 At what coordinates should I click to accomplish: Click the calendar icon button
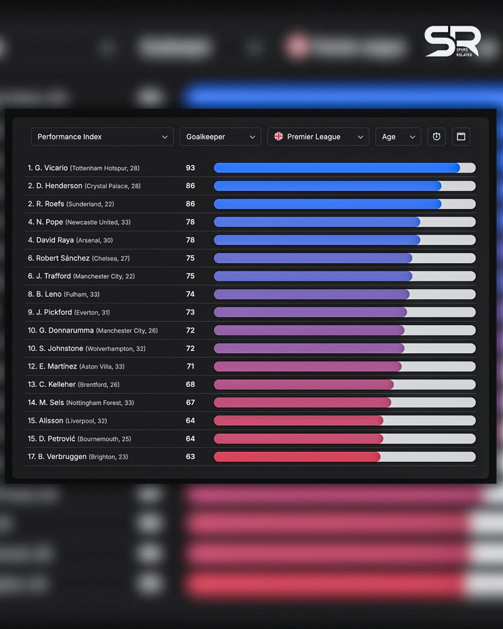click(x=461, y=137)
